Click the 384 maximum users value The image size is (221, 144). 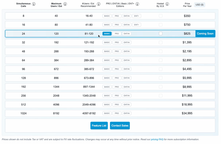(x=56, y=60)
